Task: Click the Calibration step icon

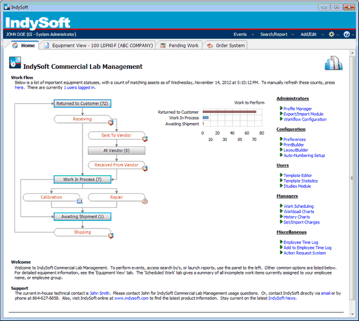Action: click(x=79, y=201)
